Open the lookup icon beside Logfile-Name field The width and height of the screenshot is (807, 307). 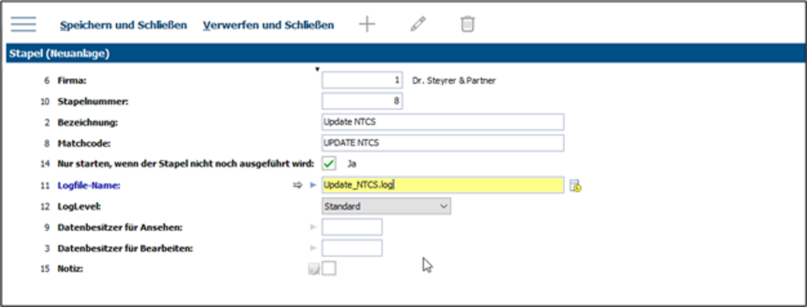click(575, 185)
